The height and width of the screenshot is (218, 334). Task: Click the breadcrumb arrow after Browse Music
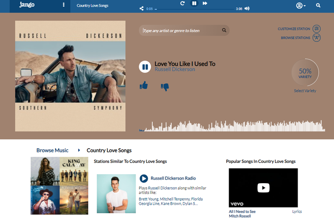tap(79, 150)
